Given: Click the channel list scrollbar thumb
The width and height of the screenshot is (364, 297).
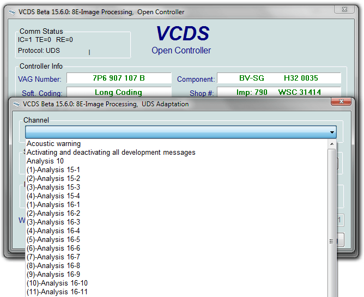Looking at the screenshot, I should coord(332,223).
